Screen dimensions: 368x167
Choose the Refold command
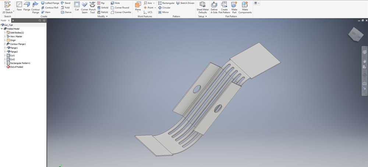[103, 12]
